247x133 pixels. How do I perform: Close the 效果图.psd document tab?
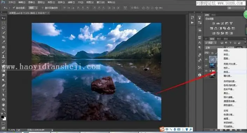[x=48, y=13]
